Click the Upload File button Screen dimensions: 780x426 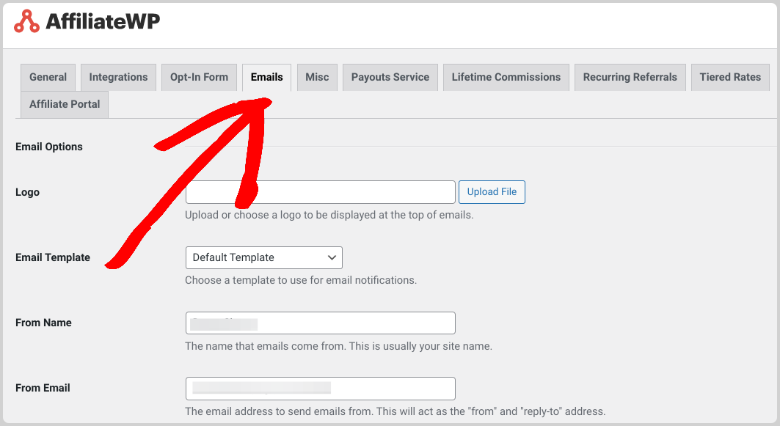click(x=492, y=192)
